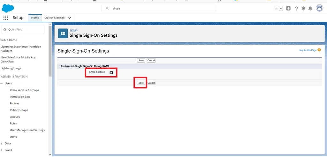327x157 pixels.
Task: Click the favorites star icon
Action: [276, 9]
